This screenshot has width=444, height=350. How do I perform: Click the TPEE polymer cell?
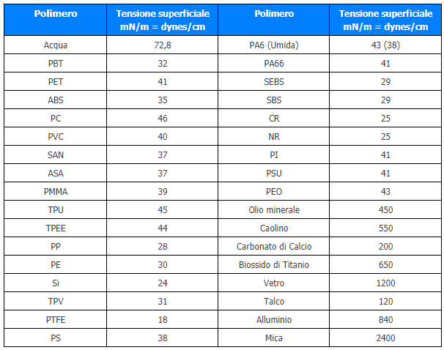click(x=56, y=228)
